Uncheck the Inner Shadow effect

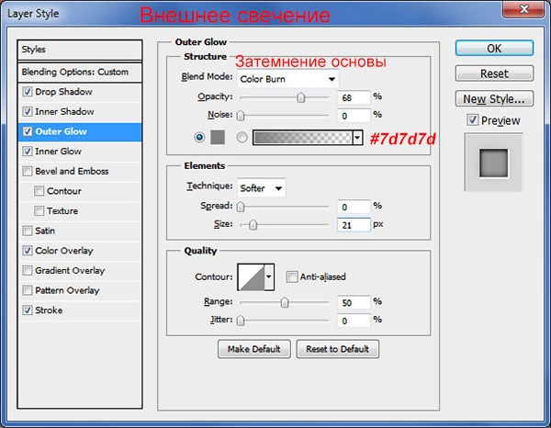[x=28, y=111]
